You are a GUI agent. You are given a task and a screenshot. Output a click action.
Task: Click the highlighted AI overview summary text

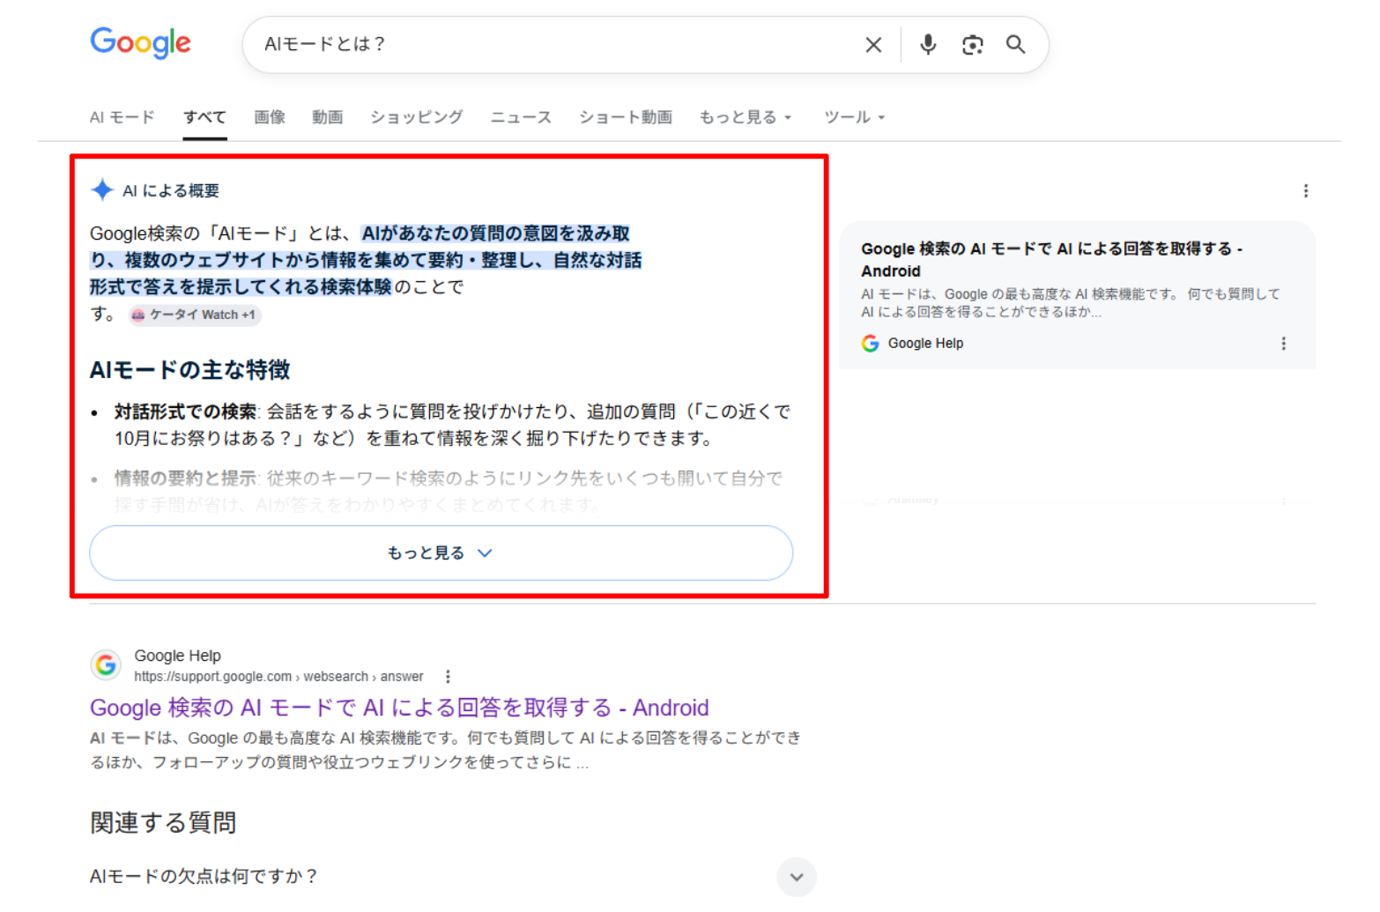366,260
